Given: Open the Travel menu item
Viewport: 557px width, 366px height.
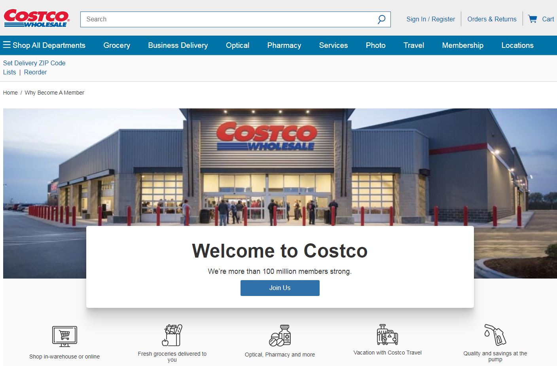Looking at the screenshot, I should [x=414, y=45].
